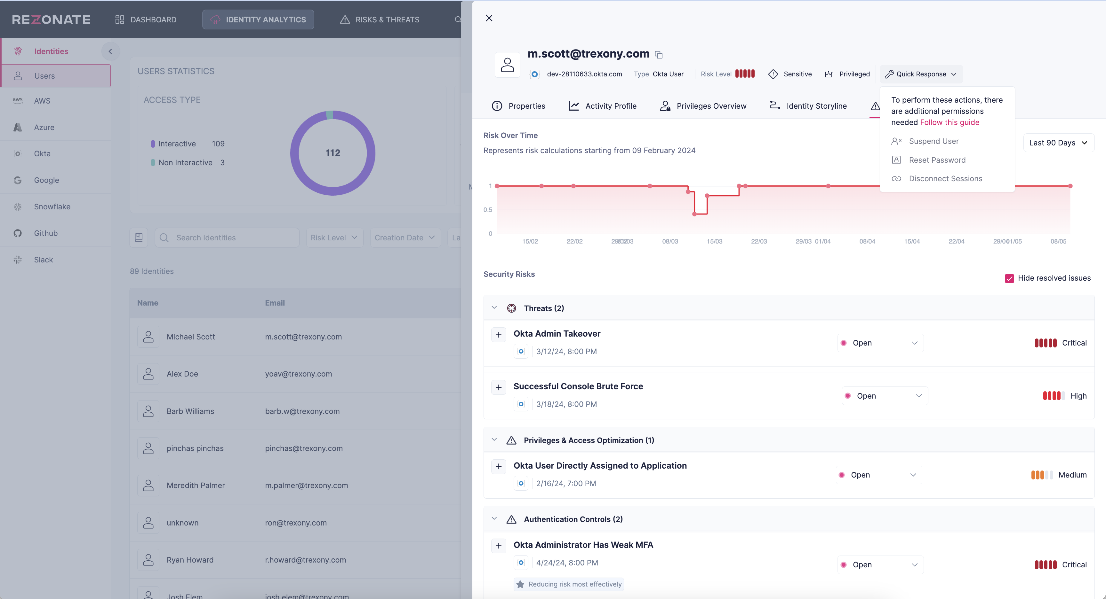The height and width of the screenshot is (599, 1106).
Task: Open the Risk Level filter dropdown
Action: 334,237
